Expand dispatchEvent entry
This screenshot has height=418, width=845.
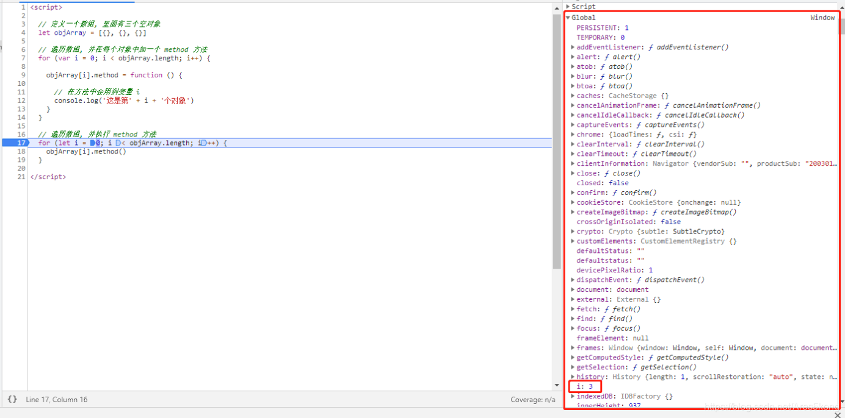[573, 280]
